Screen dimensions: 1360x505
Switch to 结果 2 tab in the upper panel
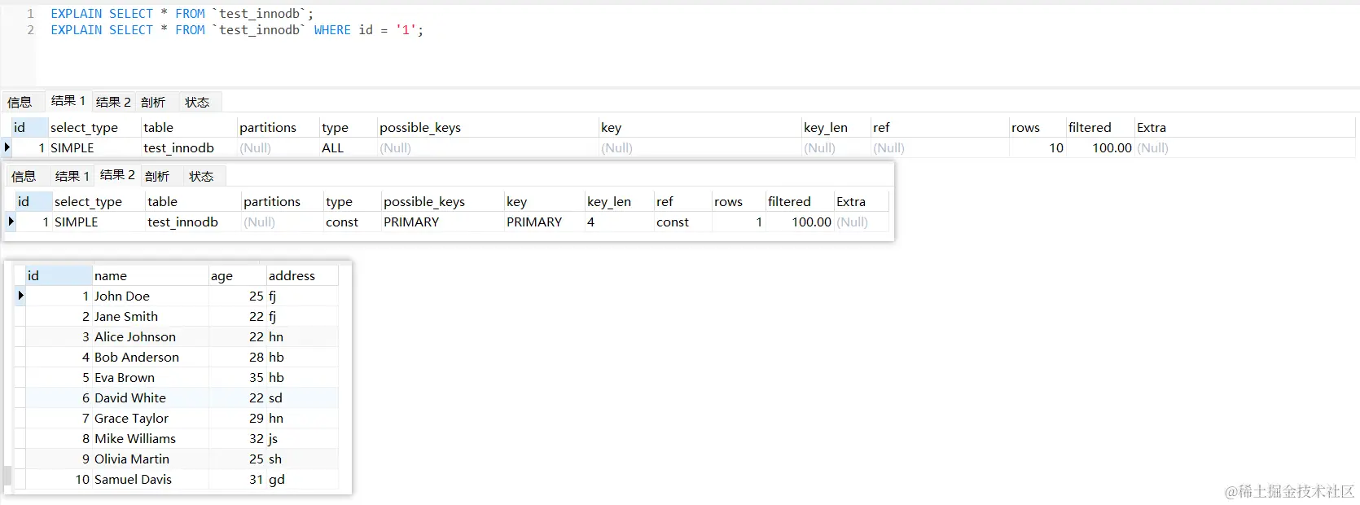(113, 102)
